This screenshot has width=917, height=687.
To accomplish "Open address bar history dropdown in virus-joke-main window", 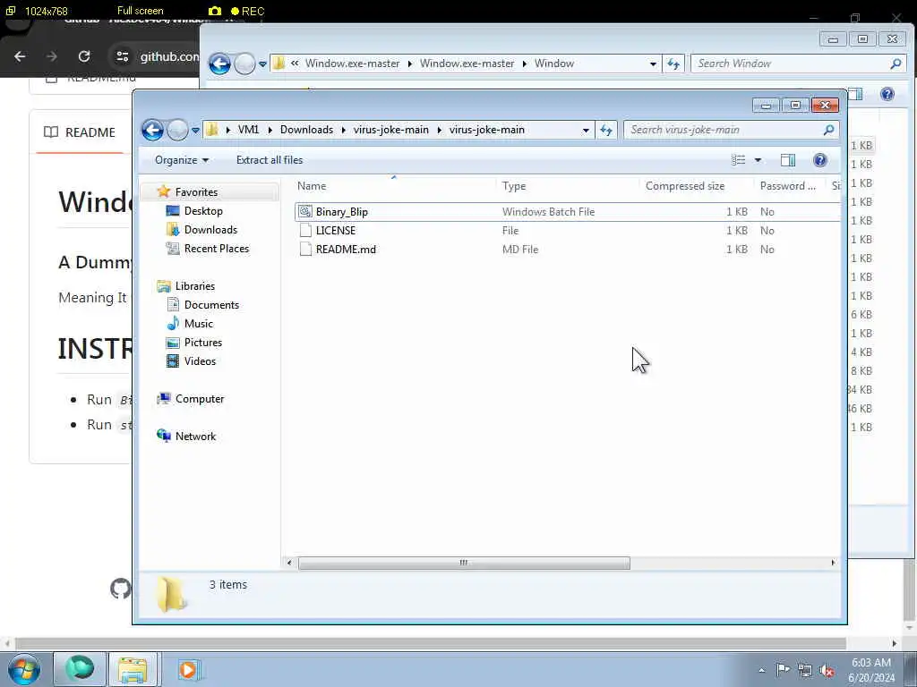I will (586, 131).
